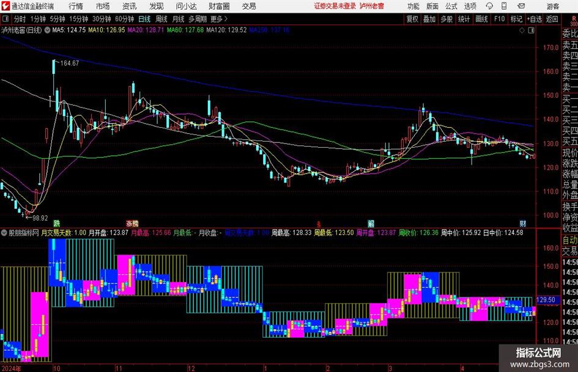Open the 交易 menu
578x372 pixels.
coord(249,6)
